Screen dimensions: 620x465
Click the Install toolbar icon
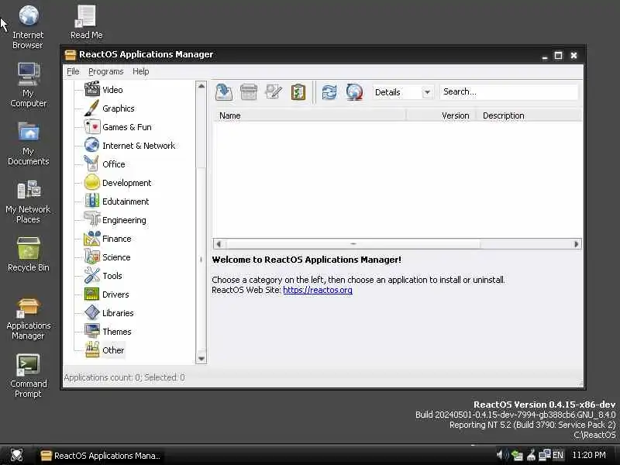tap(224, 92)
